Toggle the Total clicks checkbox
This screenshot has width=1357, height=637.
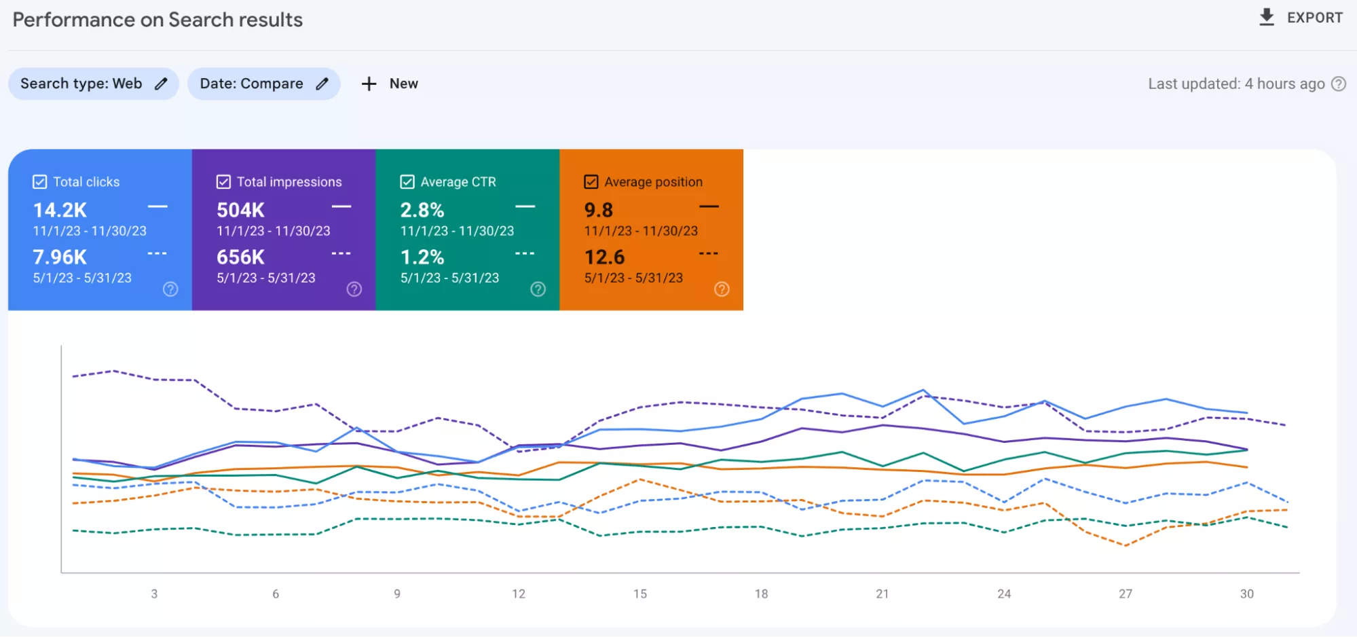40,182
